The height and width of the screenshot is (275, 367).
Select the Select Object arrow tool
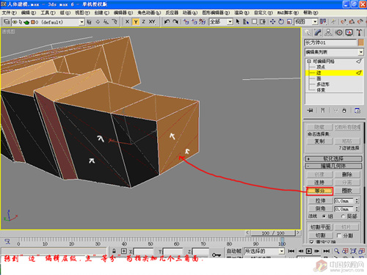(238, 22)
